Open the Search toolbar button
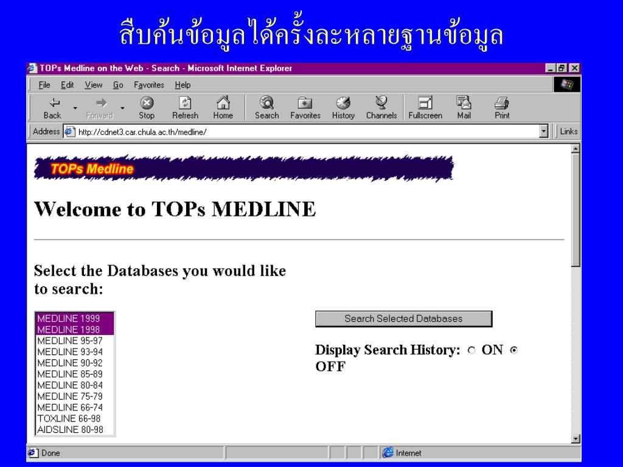Image resolution: width=623 pixels, height=467 pixels. (266, 108)
